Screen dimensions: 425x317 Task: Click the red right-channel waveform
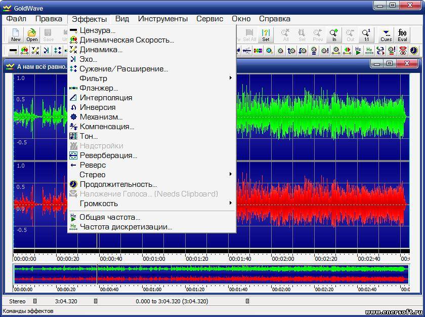click(323, 205)
